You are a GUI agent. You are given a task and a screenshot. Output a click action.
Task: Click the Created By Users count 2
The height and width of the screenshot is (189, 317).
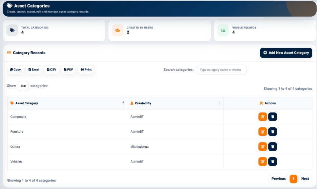[x=128, y=32]
